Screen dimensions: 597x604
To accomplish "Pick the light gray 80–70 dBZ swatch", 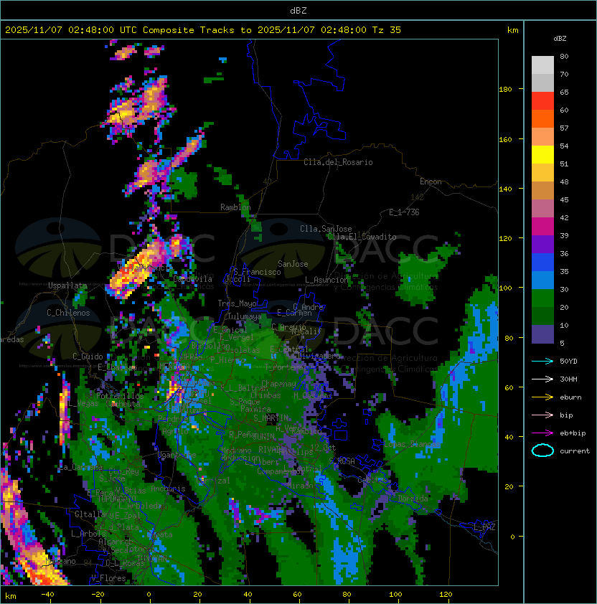I will [x=542, y=65].
